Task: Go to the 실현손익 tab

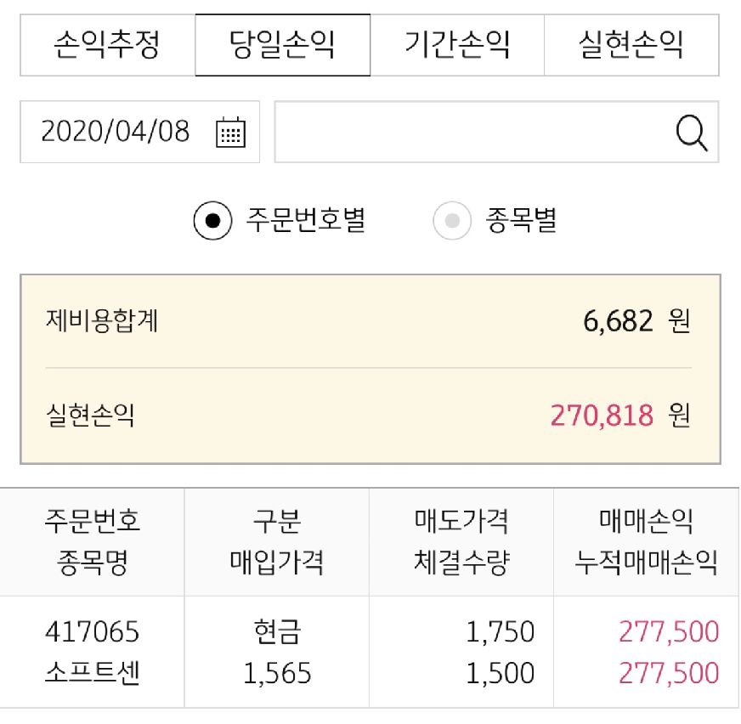Action: click(x=631, y=44)
